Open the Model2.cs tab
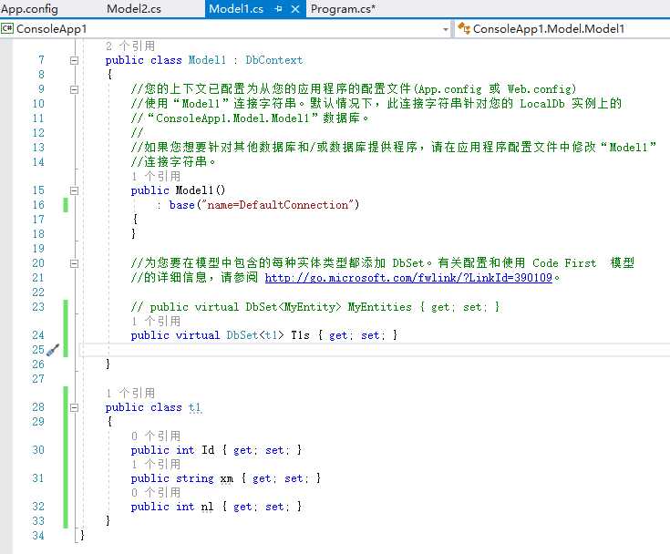 [134, 9]
